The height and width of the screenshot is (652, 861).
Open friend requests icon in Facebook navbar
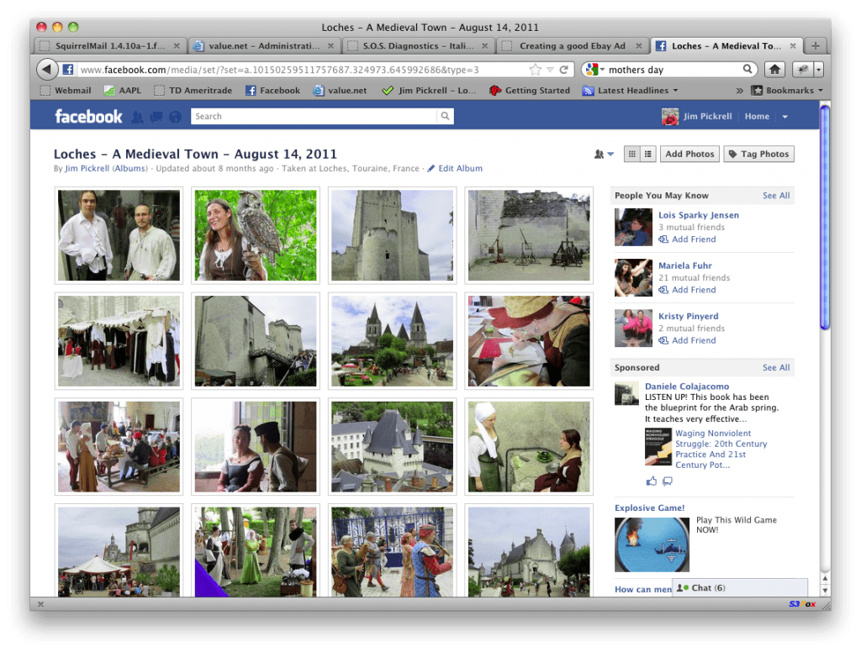(137, 117)
